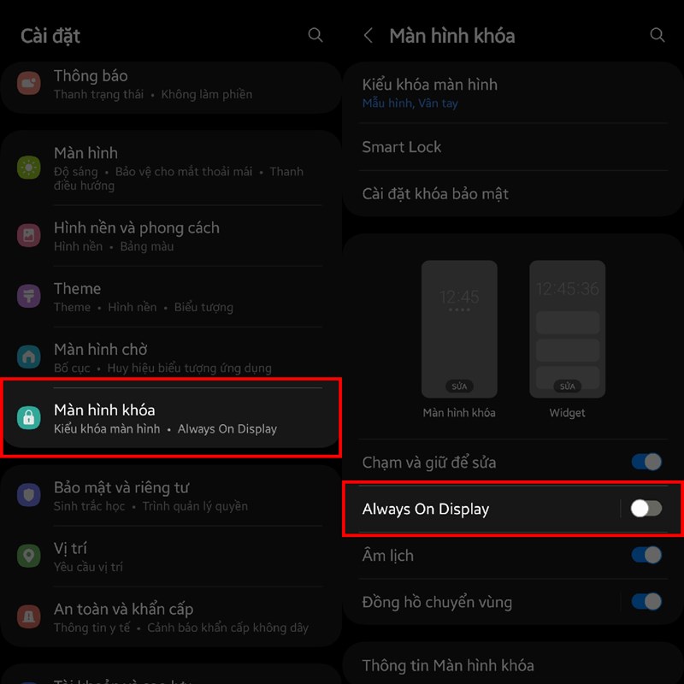The image size is (684, 684).
Task: Open Cài đặt khóa bảo mật
Action: point(513,194)
